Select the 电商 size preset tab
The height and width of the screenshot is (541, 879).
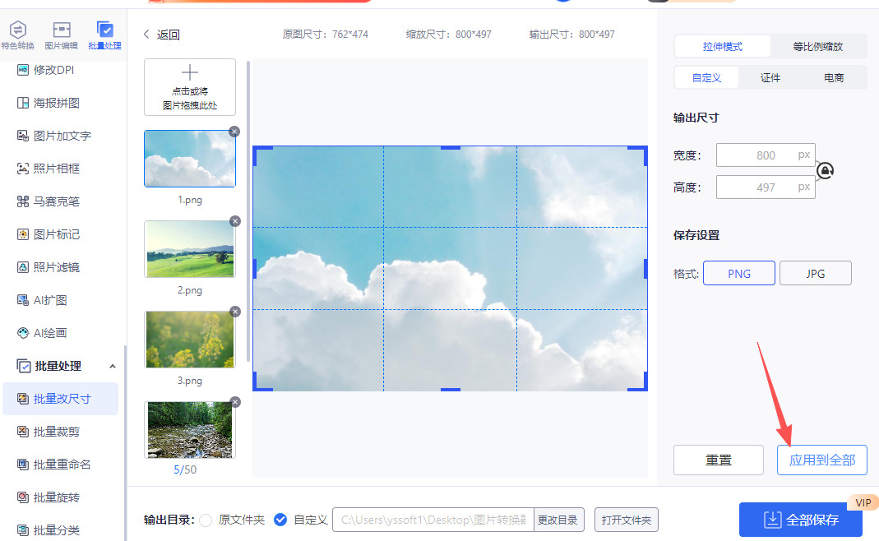(834, 78)
